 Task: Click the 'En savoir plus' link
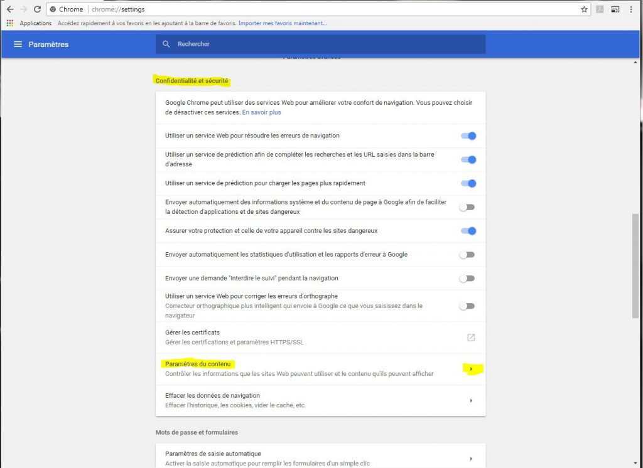261,112
